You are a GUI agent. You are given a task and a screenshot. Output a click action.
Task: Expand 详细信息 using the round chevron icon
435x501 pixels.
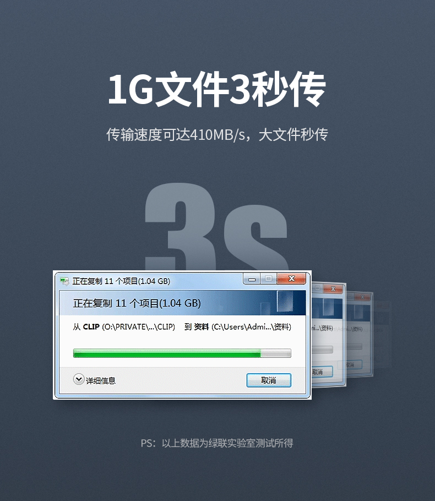tap(79, 379)
